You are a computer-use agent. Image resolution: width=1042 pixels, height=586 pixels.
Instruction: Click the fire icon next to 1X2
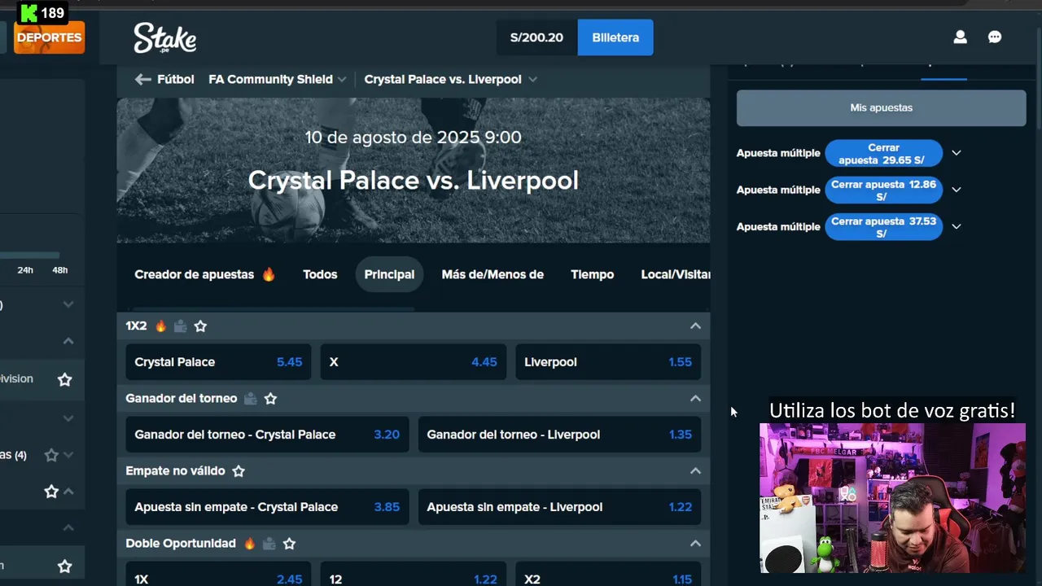click(x=160, y=326)
